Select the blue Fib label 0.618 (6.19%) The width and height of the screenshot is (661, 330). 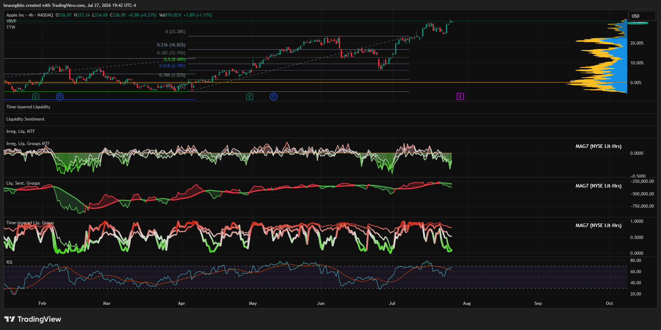click(172, 66)
